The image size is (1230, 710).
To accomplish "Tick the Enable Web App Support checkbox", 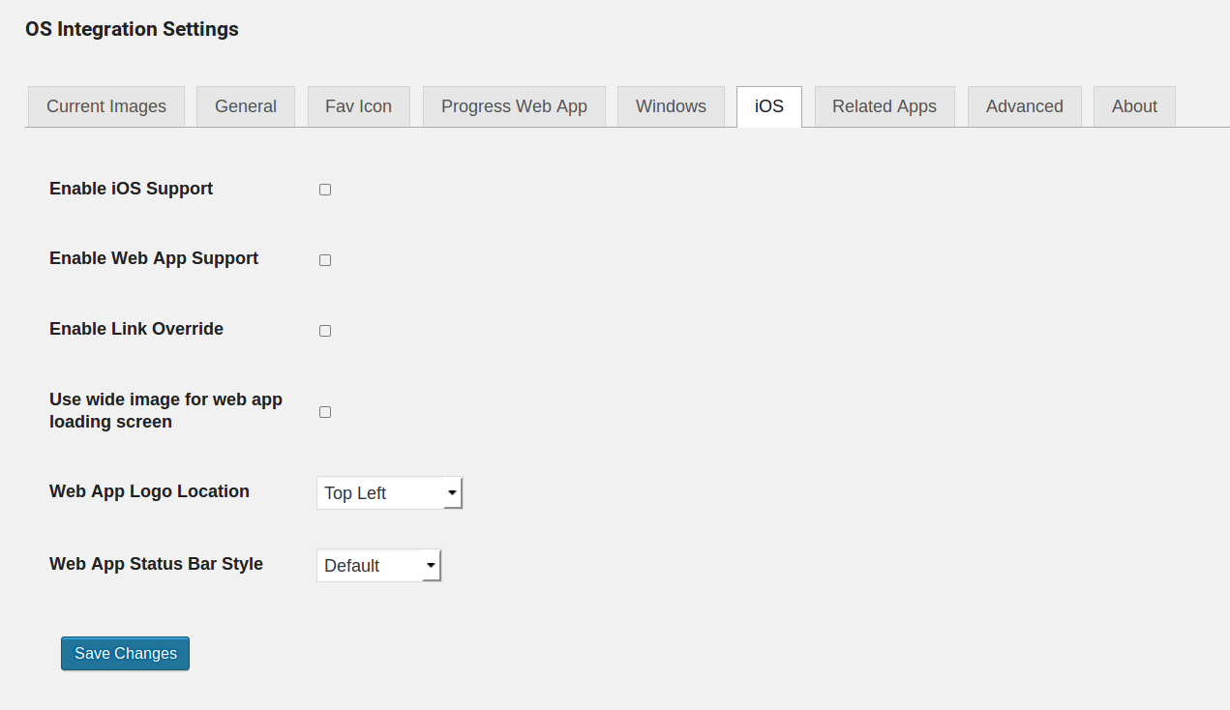I will (x=325, y=260).
